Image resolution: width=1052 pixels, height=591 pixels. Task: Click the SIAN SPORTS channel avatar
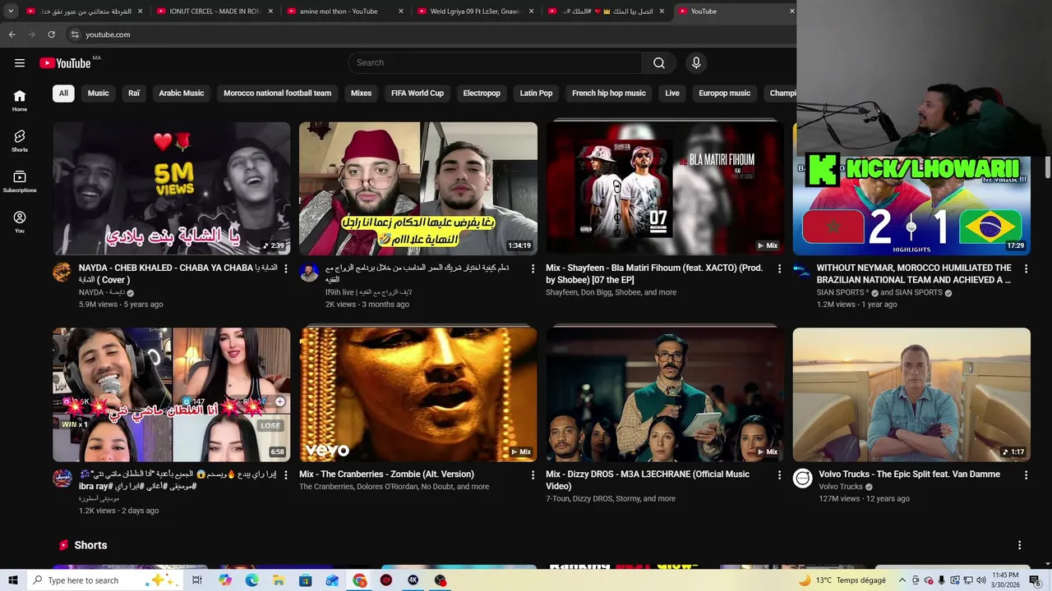(802, 273)
